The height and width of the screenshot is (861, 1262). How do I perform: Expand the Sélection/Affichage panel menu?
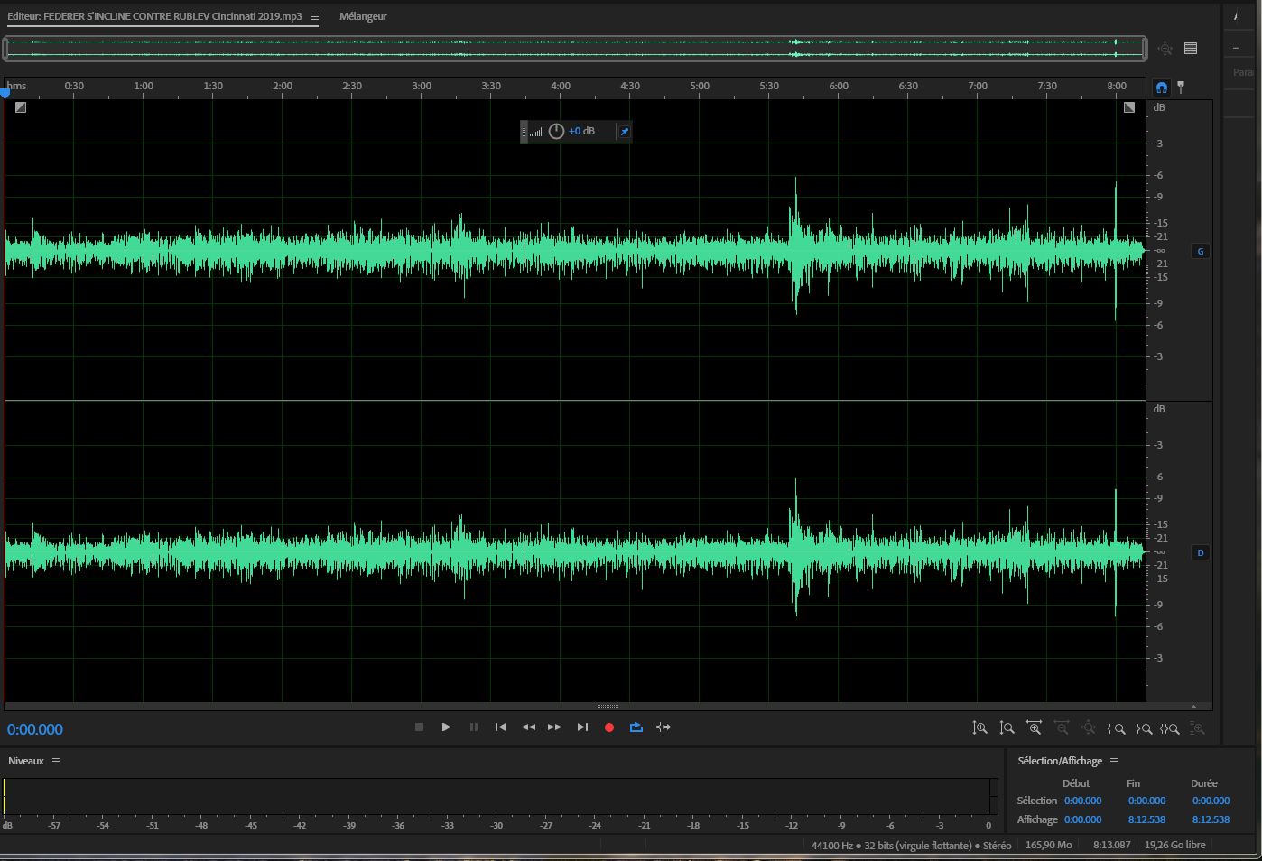coord(1114,762)
